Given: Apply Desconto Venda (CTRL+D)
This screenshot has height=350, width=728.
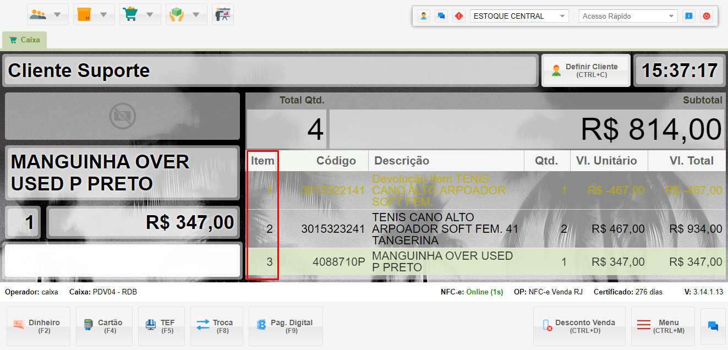Looking at the screenshot, I should pyautogui.click(x=579, y=326).
